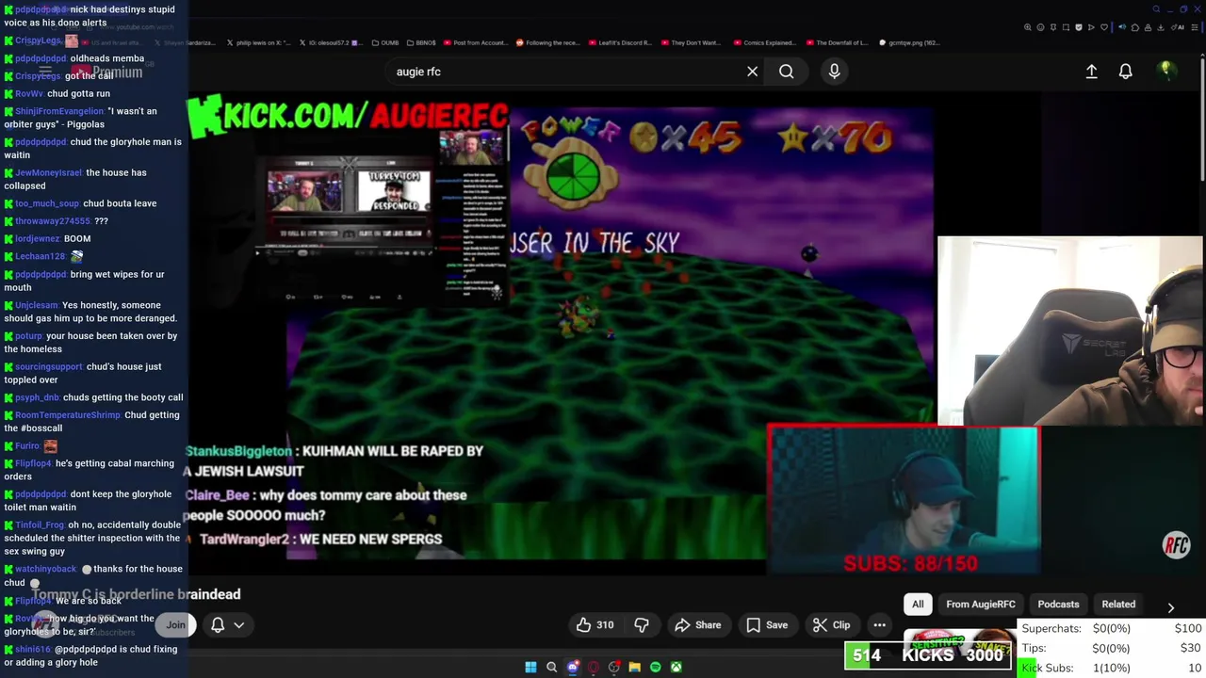
Task: Click the browser heart bookmark icon
Action: point(1104,27)
